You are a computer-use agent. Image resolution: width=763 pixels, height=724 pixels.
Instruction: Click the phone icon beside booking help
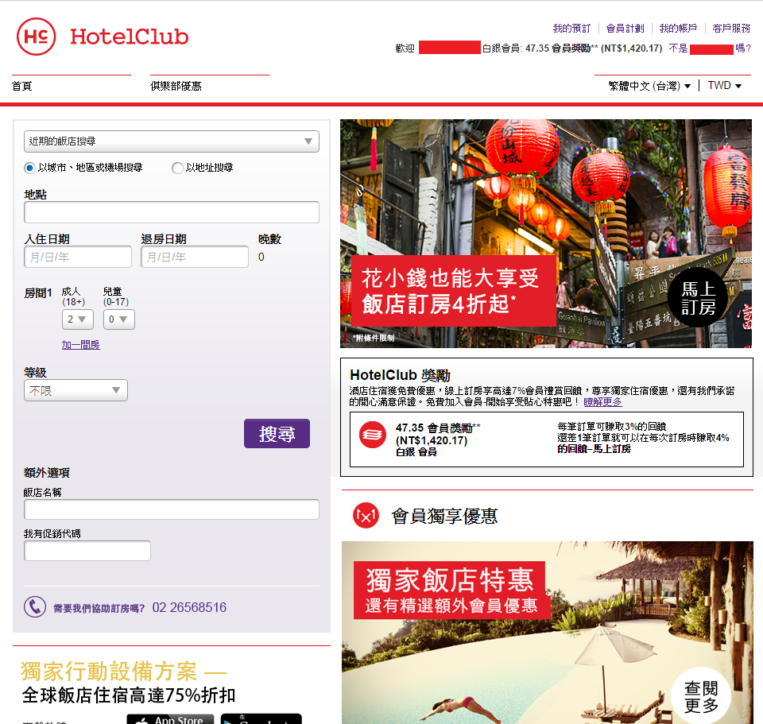click(35, 606)
